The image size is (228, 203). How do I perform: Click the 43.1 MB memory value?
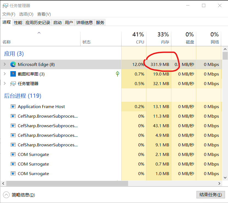coord(161,126)
